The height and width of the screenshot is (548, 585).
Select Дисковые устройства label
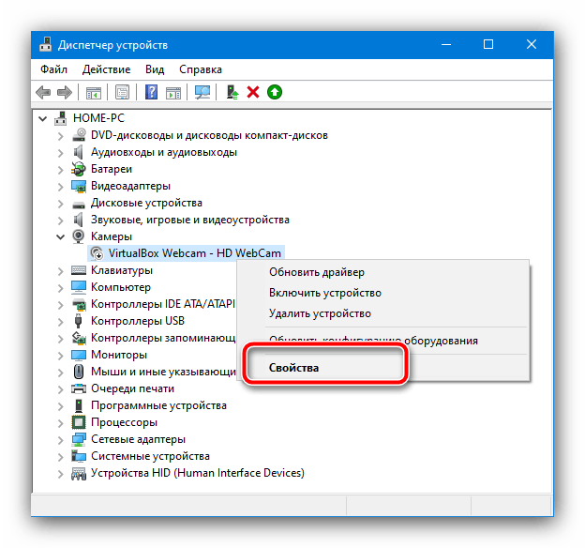tap(146, 203)
